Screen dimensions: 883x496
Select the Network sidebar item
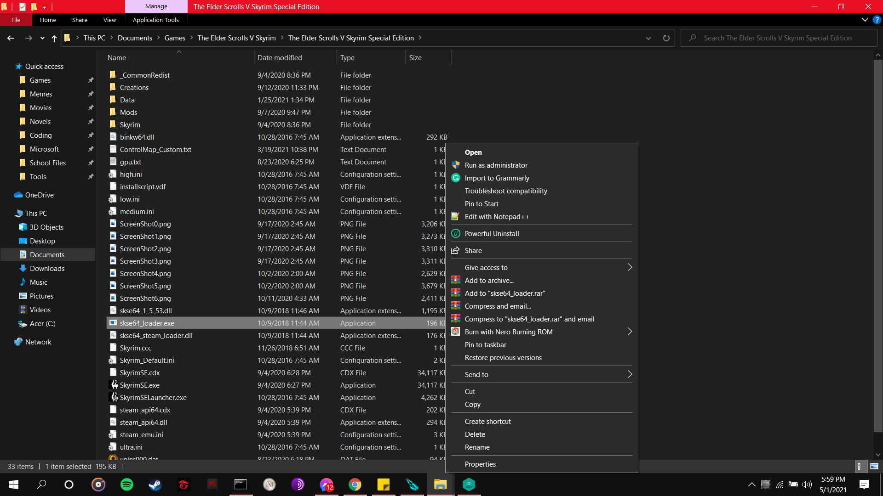pyautogui.click(x=38, y=342)
